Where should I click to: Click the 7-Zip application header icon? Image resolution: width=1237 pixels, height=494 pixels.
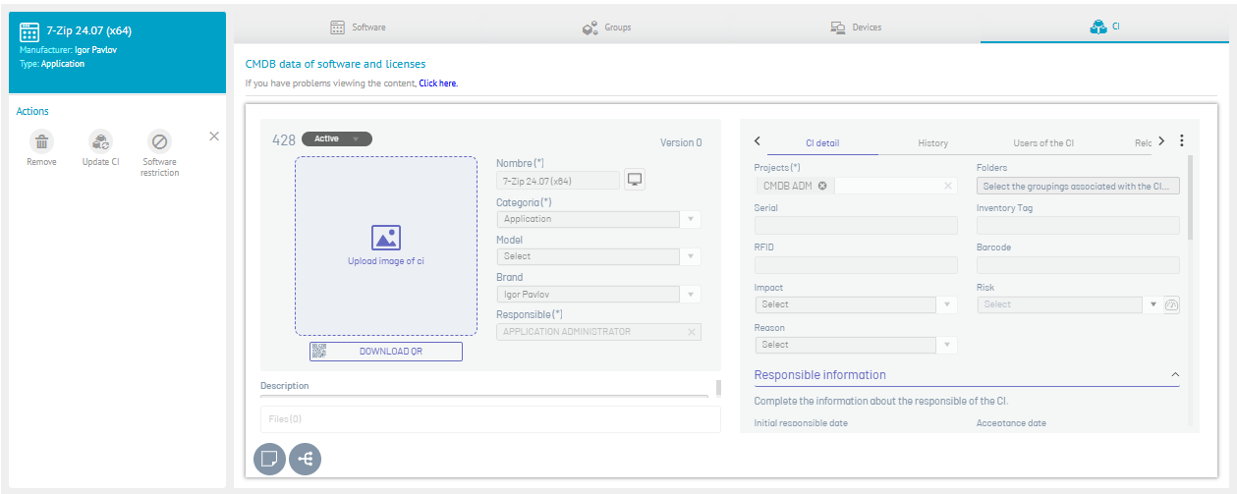coord(29,31)
